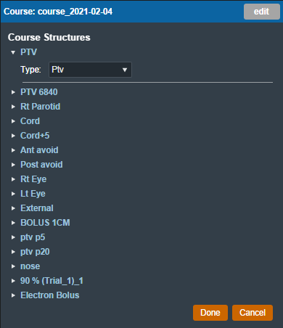Expand the ptv p5 arrow
The width and height of the screenshot is (283, 328).
coord(13,237)
